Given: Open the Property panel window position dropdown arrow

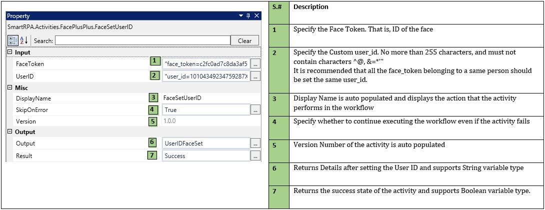Looking at the screenshot, I should 240,16.
